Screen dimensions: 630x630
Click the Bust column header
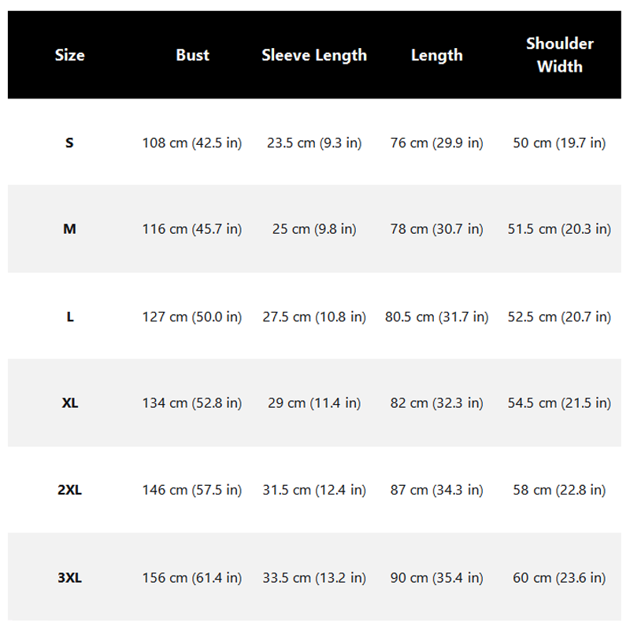(x=192, y=55)
